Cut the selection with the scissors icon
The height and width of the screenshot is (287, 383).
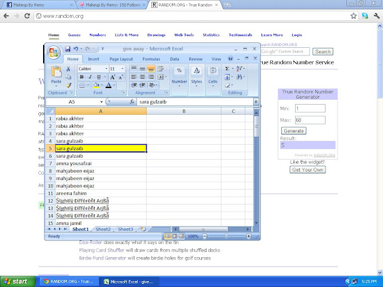(68, 69)
